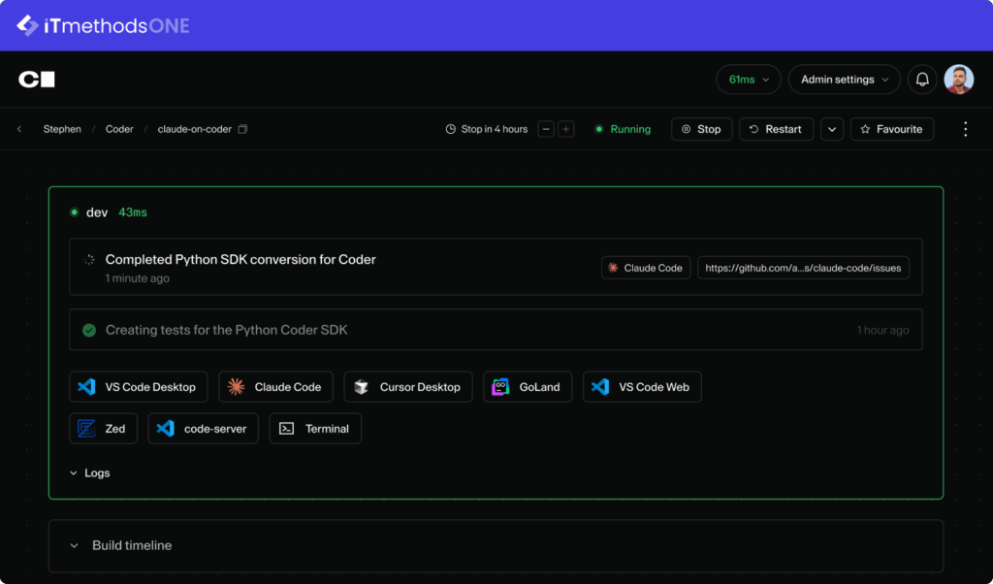This screenshot has width=993, height=584.
Task: Stop the running workspace
Action: click(x=701, y=129)
